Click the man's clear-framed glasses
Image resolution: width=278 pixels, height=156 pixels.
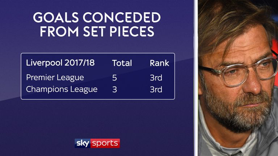tap(239, 71)
